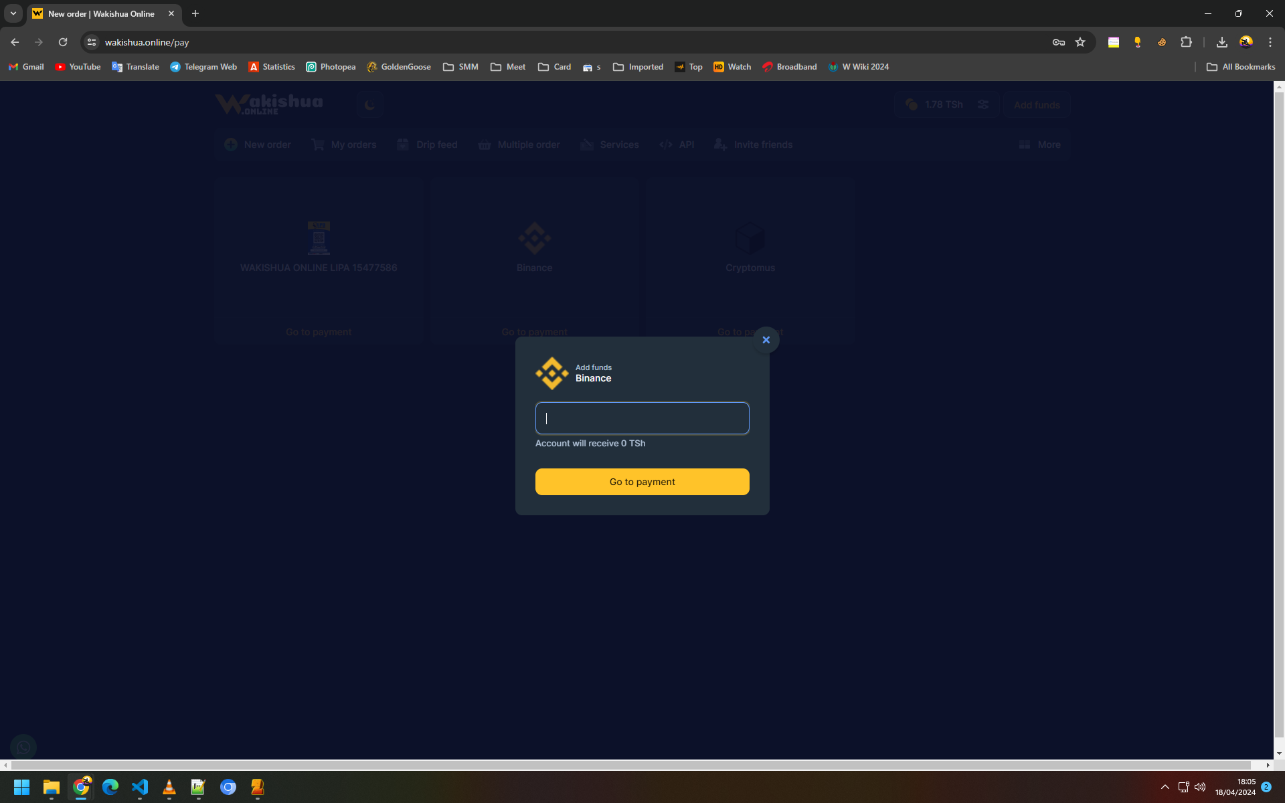1285x803 pixels.
Task: Click the Binance logo in dialog
Action: coord(551,373)
